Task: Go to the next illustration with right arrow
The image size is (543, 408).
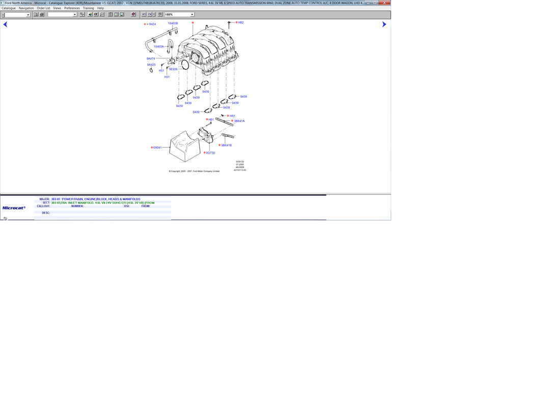Action: click(x=384, y=24)
